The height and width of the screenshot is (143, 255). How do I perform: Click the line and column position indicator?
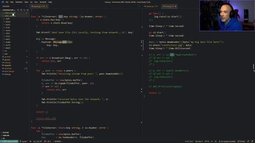tap(189, 141)
